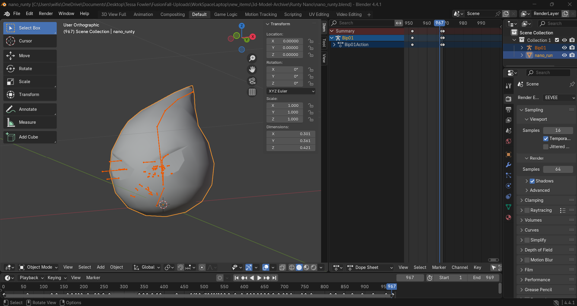Select the Cursor tool
Image resolution: width=577 pixels, height=306 pixels.
[30, 41]
